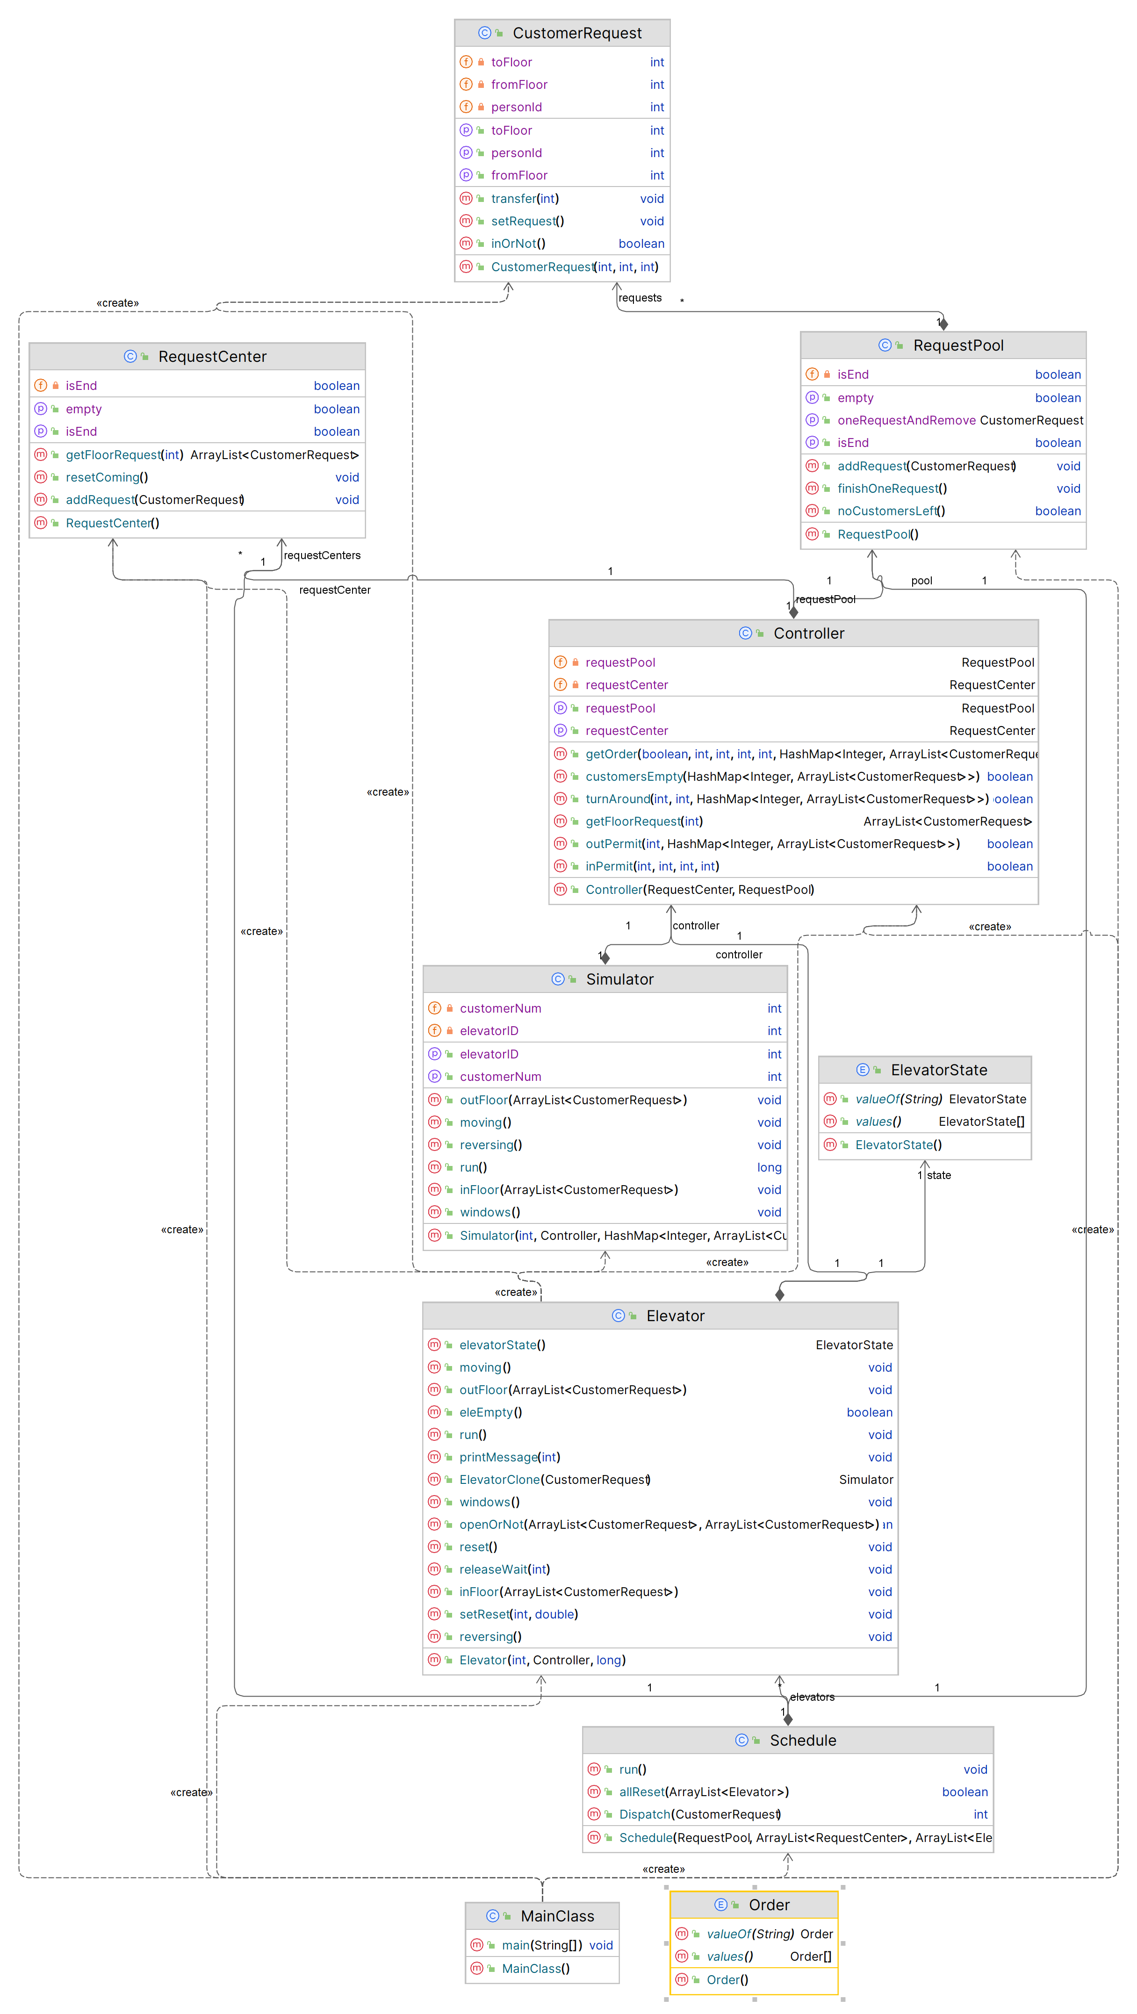This screenshot has height=2014, width=1137.
Task: Click the field icon next to customerNum in Simulator
Action: click(435, 1008)
